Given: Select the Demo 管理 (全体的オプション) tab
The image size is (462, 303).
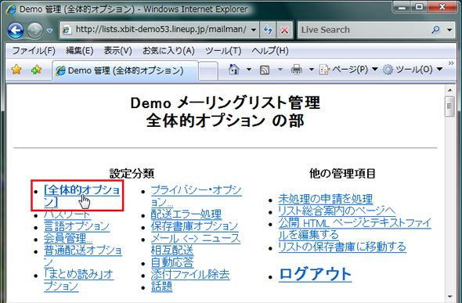Looking at the screenshot, I should tap(125, 70).
